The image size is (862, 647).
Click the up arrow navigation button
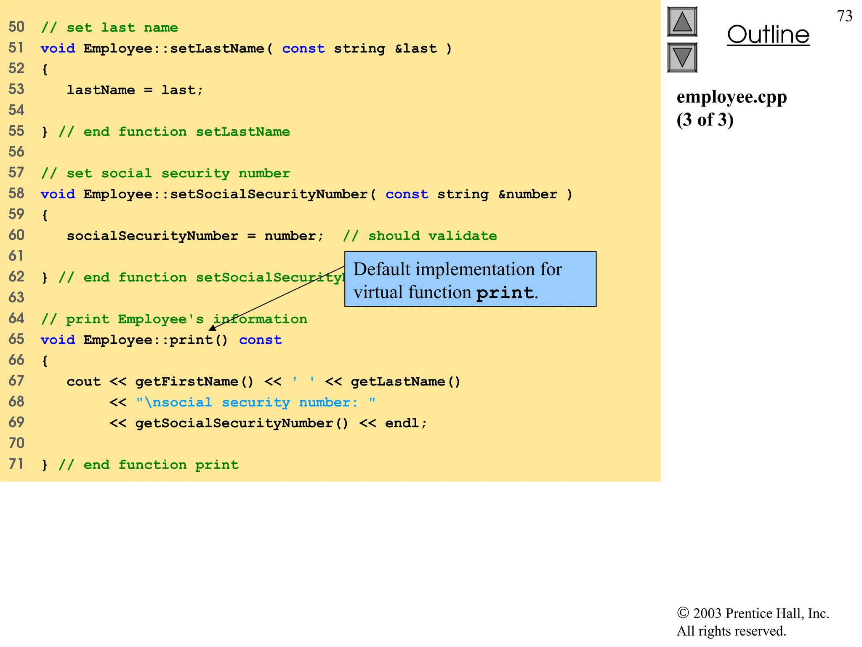682,22
